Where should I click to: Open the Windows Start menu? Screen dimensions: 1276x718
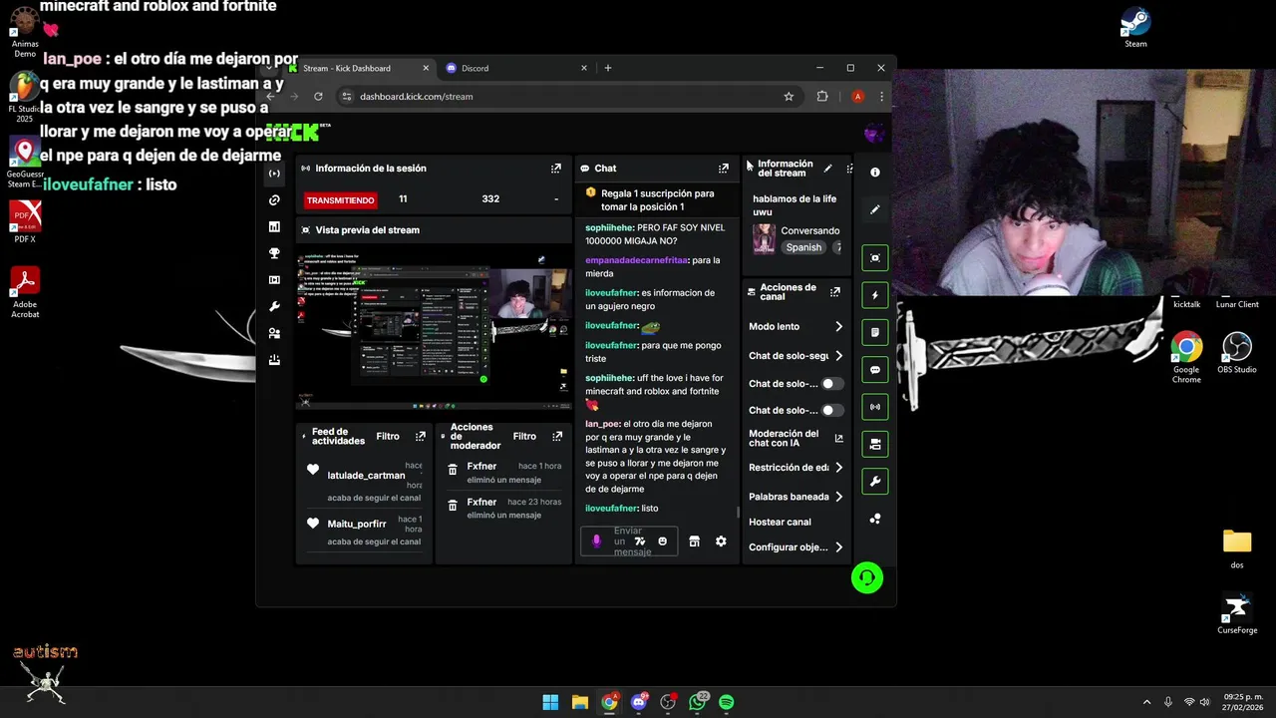[x=550, y=702]
